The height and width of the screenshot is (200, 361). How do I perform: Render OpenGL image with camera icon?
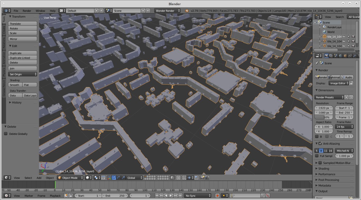pos(202,178)
